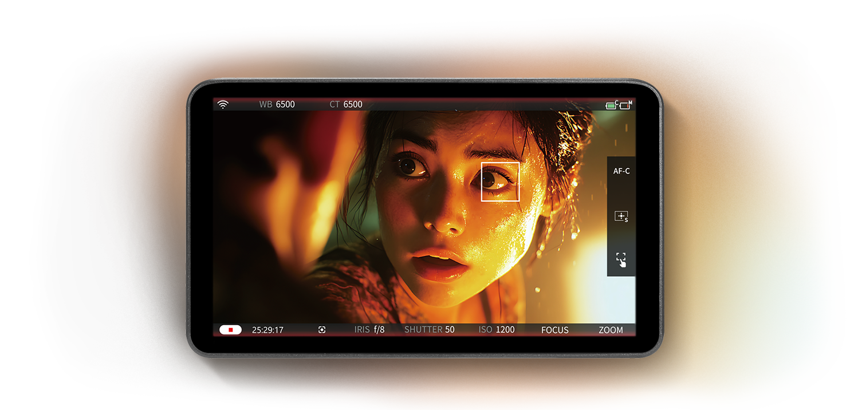
Task: Tap the Wi-Fi signal icon
Action: [223, 104]
